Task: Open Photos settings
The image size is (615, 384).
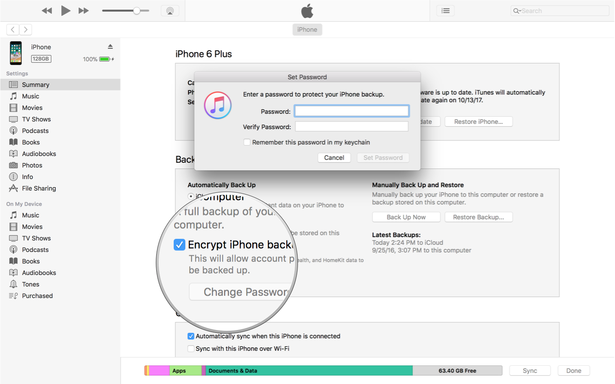Action: [x=60, y=165]
